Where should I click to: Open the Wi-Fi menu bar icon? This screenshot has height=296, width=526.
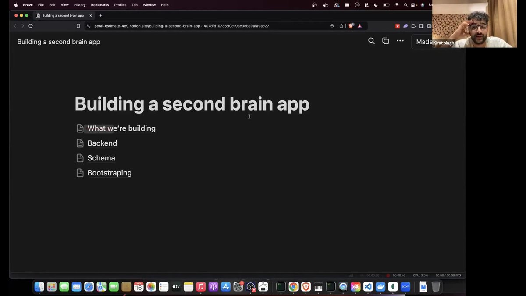pyautogui.click(x=397, y=5)
